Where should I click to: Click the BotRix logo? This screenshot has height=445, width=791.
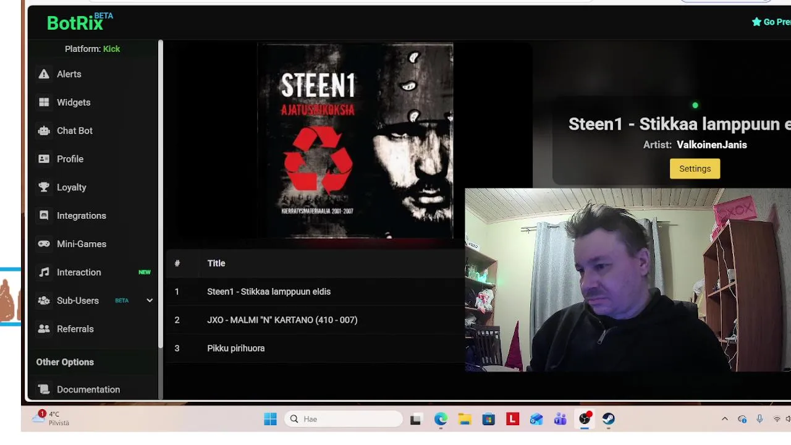[x=80, y=22]
